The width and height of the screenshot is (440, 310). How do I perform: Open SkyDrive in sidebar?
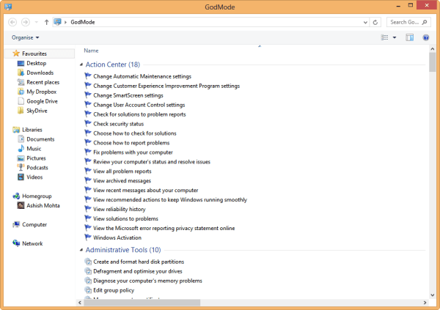click(37, 111)
